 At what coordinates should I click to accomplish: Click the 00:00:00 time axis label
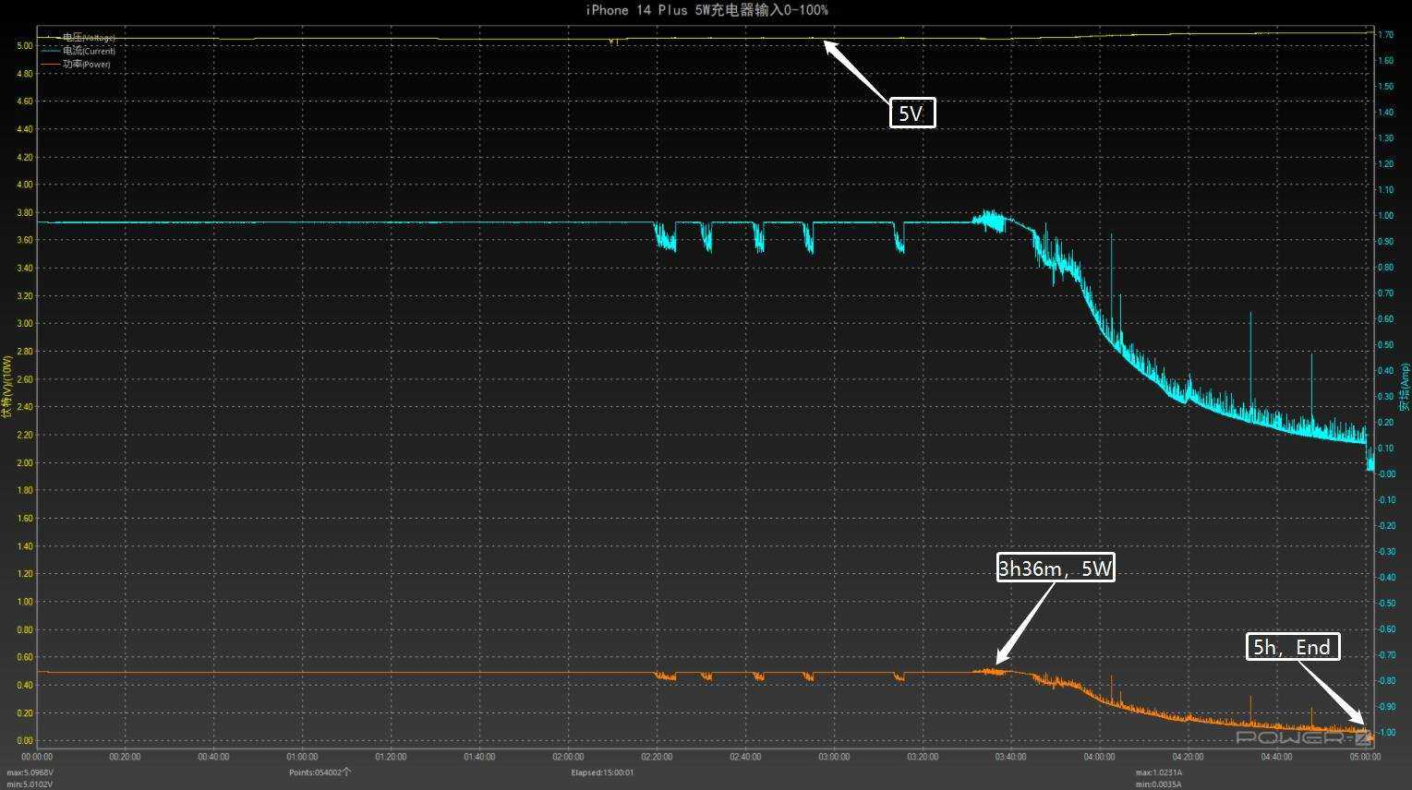[x=36, y=757]
